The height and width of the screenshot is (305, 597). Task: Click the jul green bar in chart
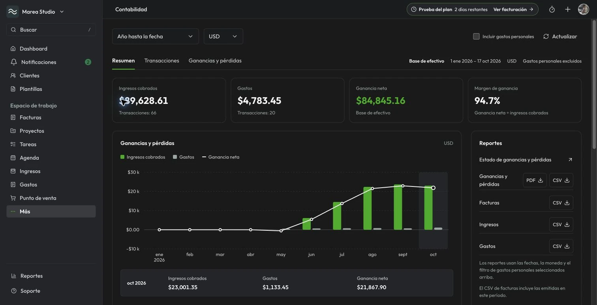click(x=337, y=216)
